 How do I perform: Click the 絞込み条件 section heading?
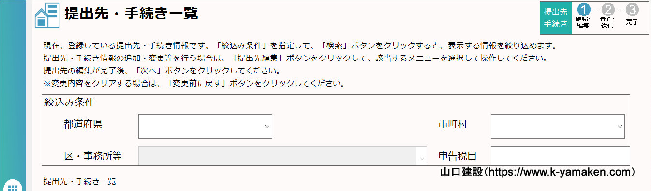(x=69, y=103)
